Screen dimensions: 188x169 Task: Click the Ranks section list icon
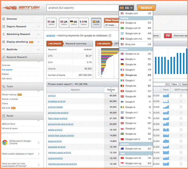[4, 116]
